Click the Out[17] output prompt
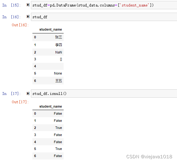 [20, 102]
